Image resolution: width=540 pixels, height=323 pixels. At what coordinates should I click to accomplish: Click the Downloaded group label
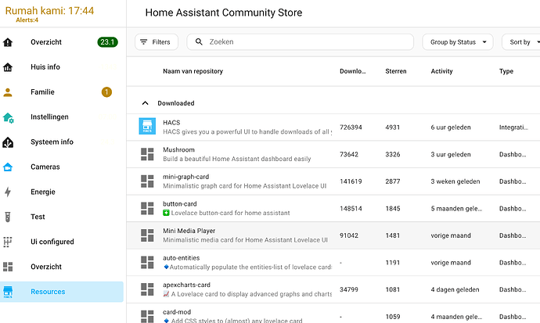click(176, 103)
